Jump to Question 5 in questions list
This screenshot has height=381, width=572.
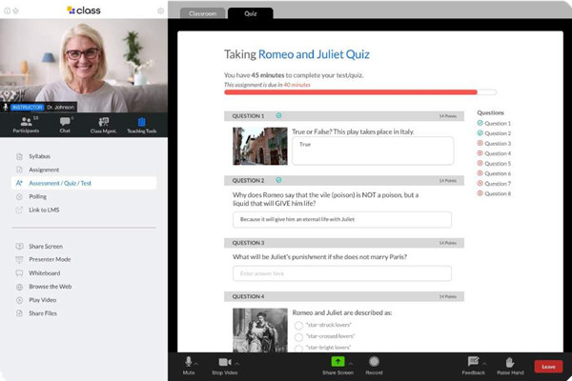[497, 164]
